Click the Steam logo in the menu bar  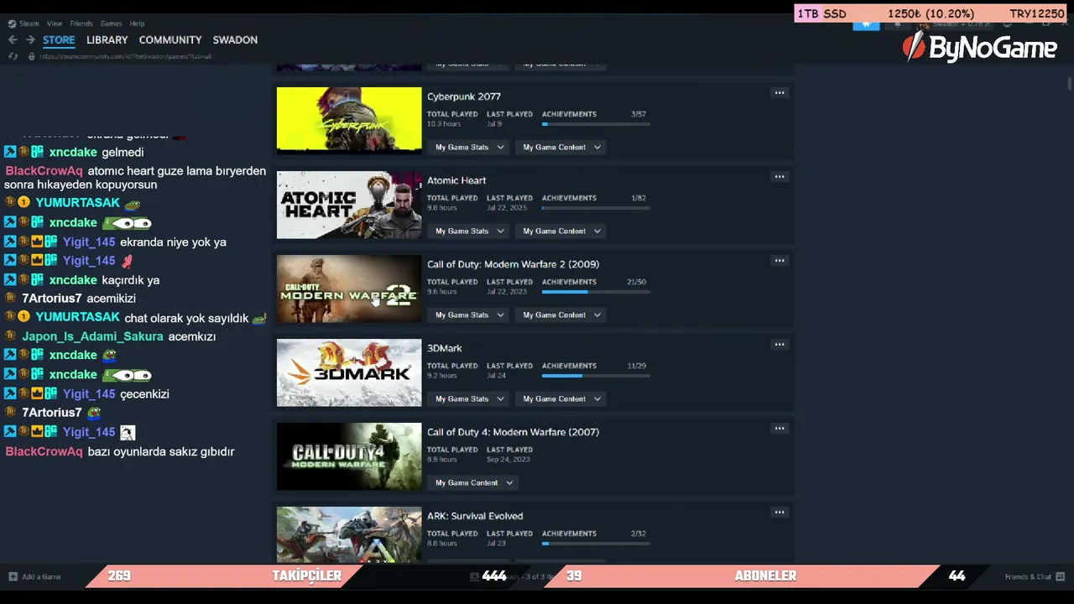pos(12,23)
